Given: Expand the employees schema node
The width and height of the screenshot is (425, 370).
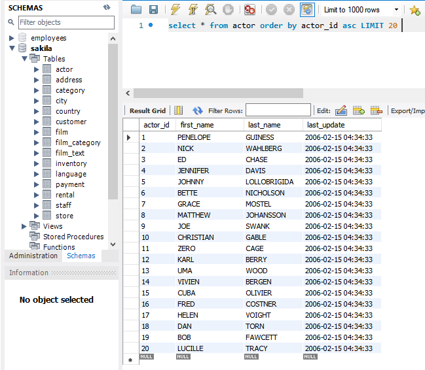Looking at the screenshot, I should (x=12, y=38).
